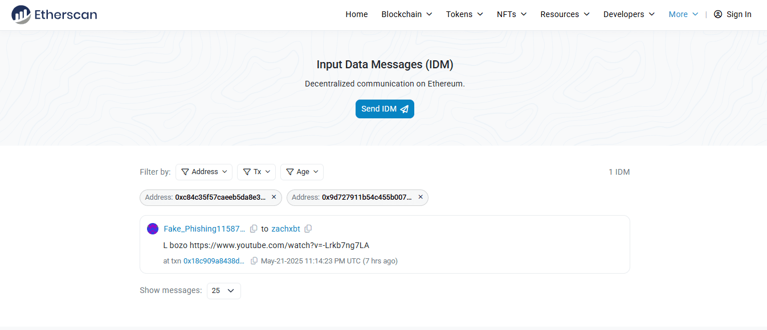The image size is (767, 330).
Task: Expand the NFTs menu
Action: 512,14
